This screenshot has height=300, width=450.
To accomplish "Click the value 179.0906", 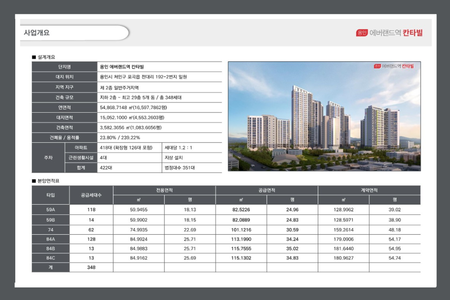I will coord(343,239).
